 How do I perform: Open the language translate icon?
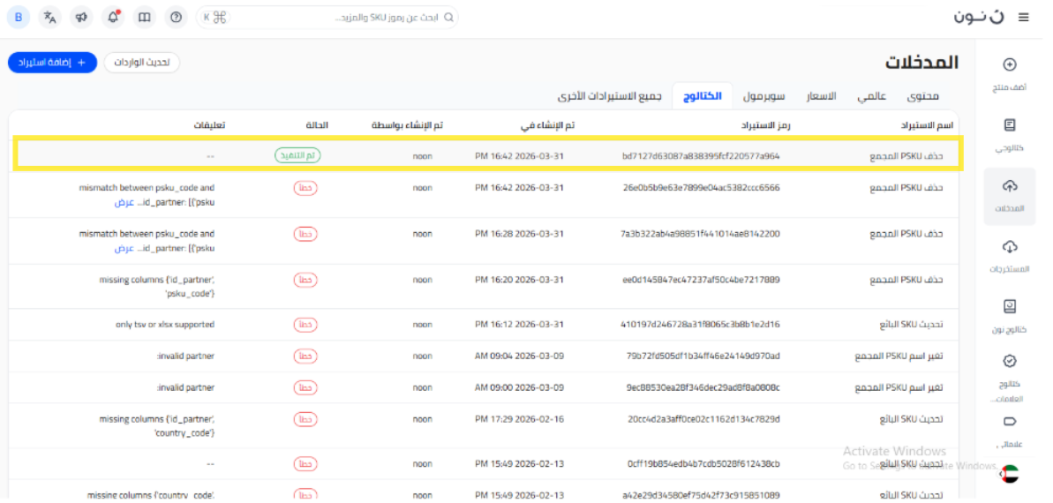(50, 18)
